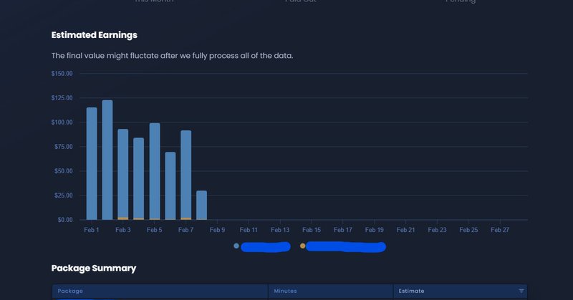
Task: Click the 'Feb 19' date label
Action: 375,230
